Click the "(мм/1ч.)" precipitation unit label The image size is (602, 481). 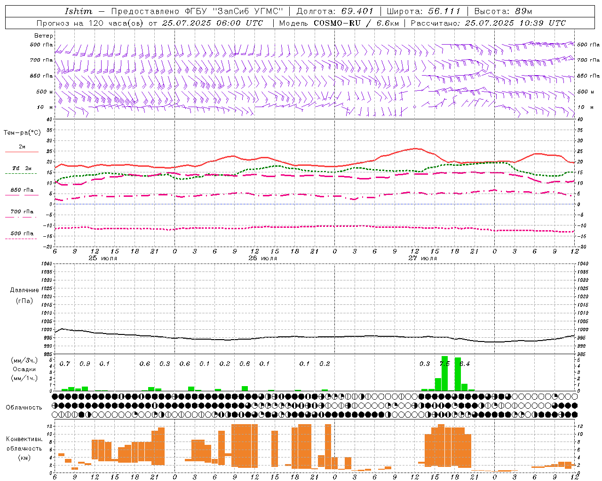coord(24,378)
